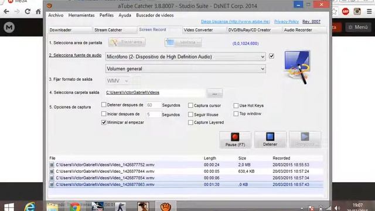The image size is (375, 211).
Task: Enable the Use Hot Keys checkbox
Action: click(x=236, y=105)
